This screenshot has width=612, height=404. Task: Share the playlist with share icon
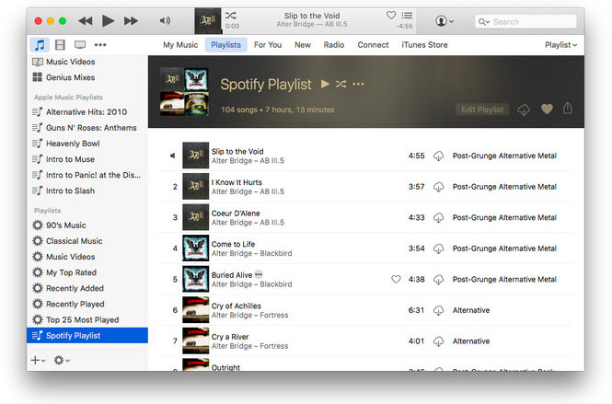568,109
